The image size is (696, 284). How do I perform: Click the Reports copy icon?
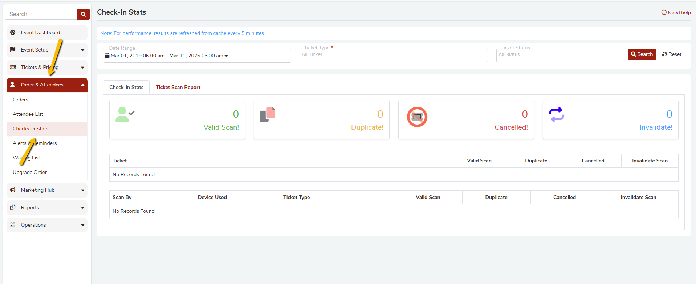click(13, 207)
